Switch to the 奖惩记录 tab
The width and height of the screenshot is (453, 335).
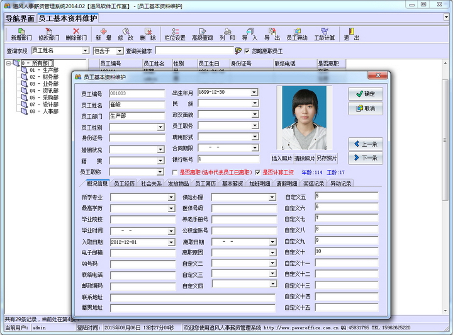pyautogui.click(x=314, y=183)
